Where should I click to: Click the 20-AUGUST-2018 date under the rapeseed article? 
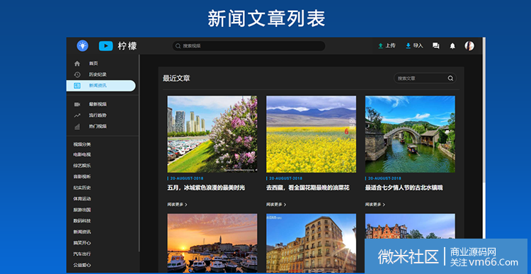point(285,178)
